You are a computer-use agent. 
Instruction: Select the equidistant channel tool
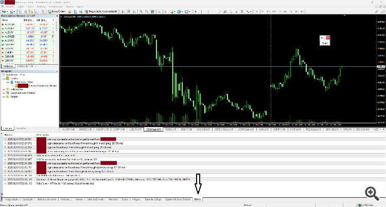[225, 11]
